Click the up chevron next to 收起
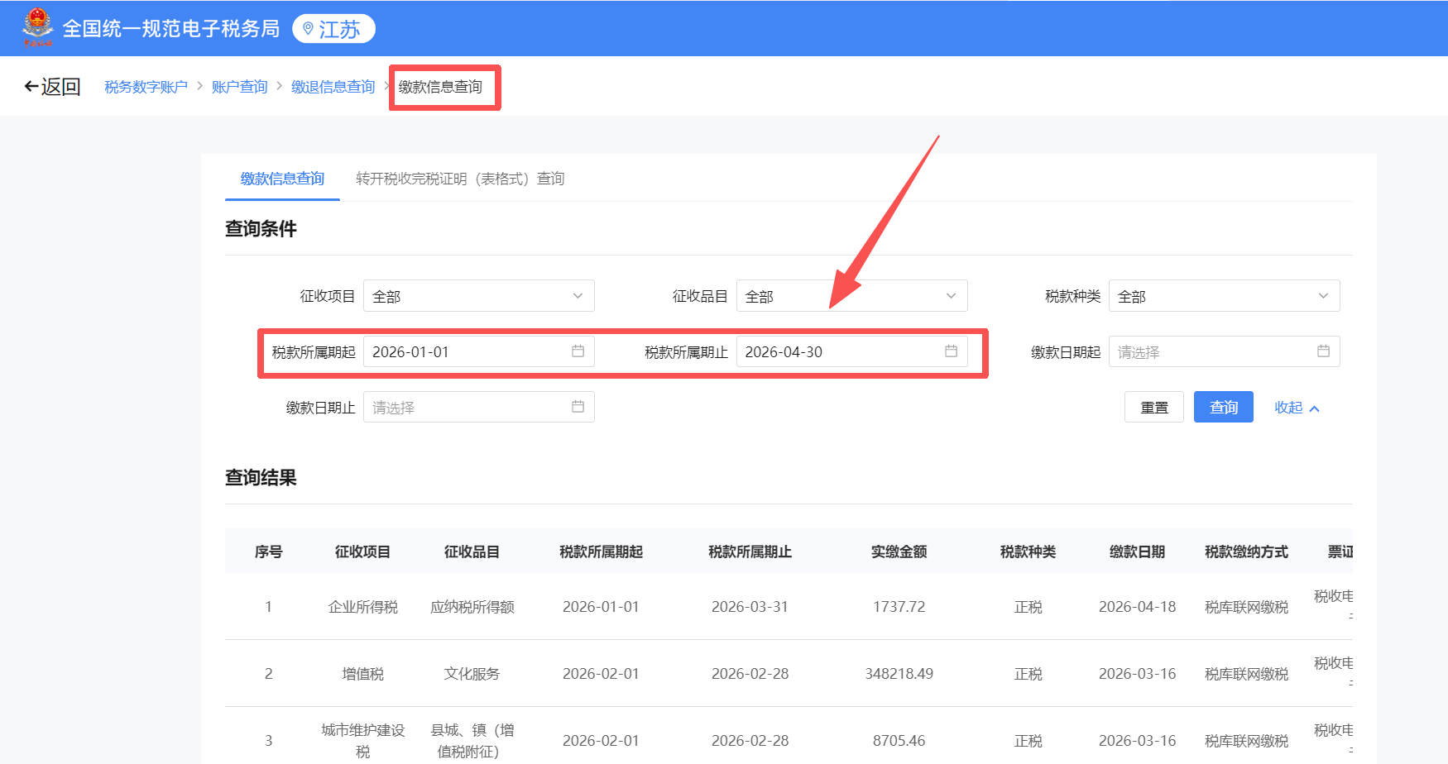 [1315, 408]
